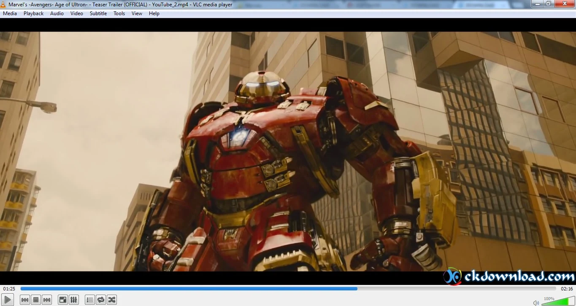
Task: Open the Media menu
Action: [10, 13]
